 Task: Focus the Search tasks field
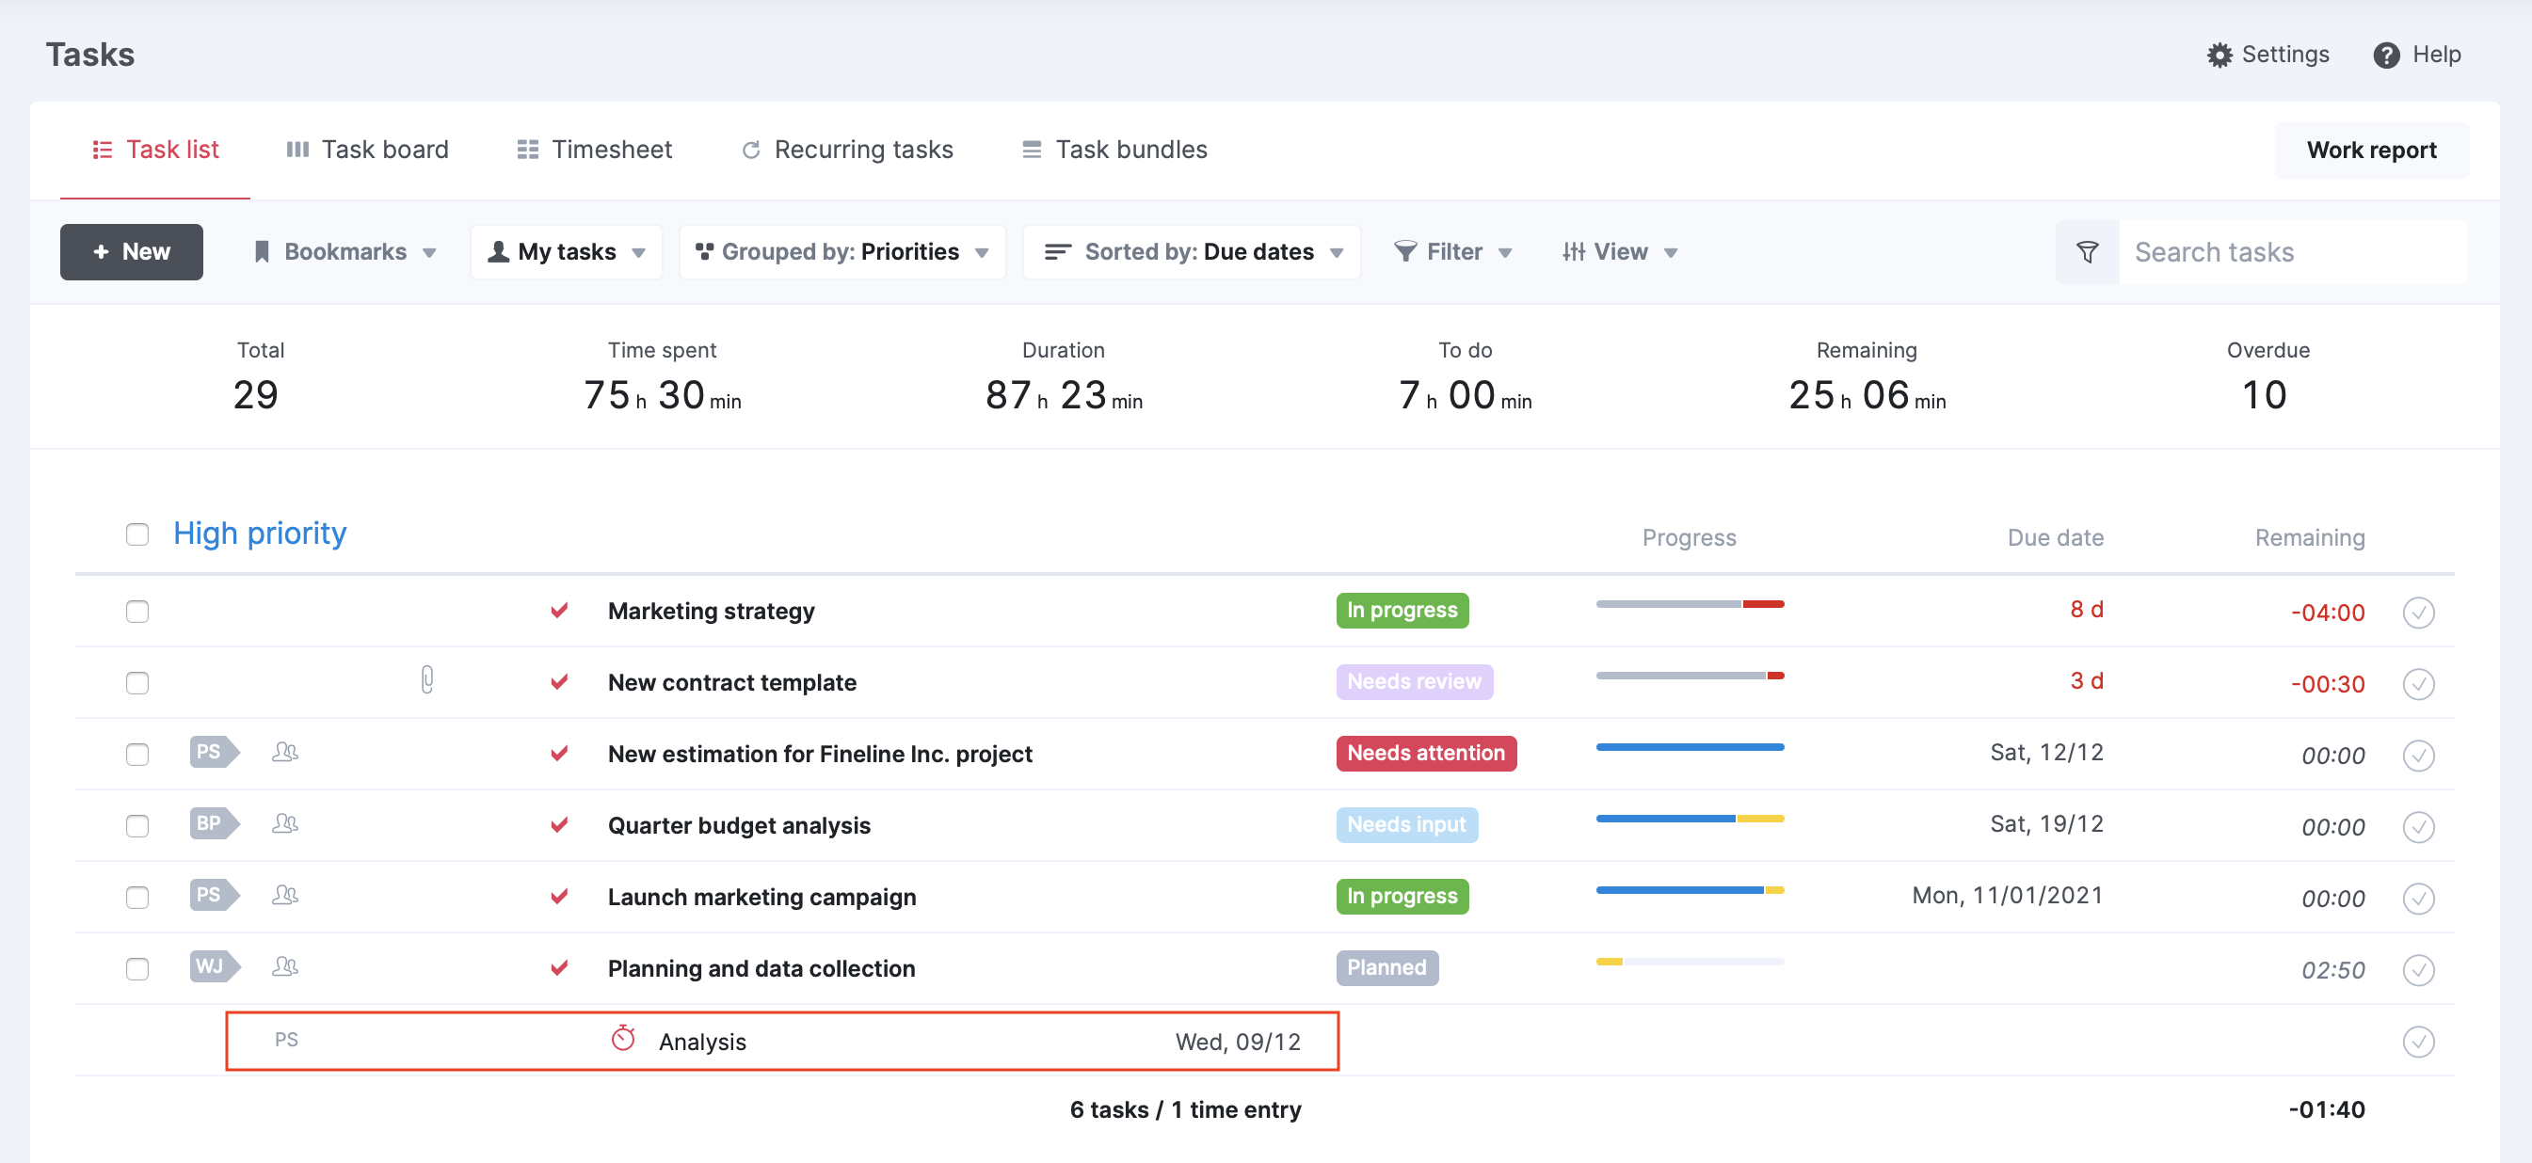click(x=2292, y=252)
